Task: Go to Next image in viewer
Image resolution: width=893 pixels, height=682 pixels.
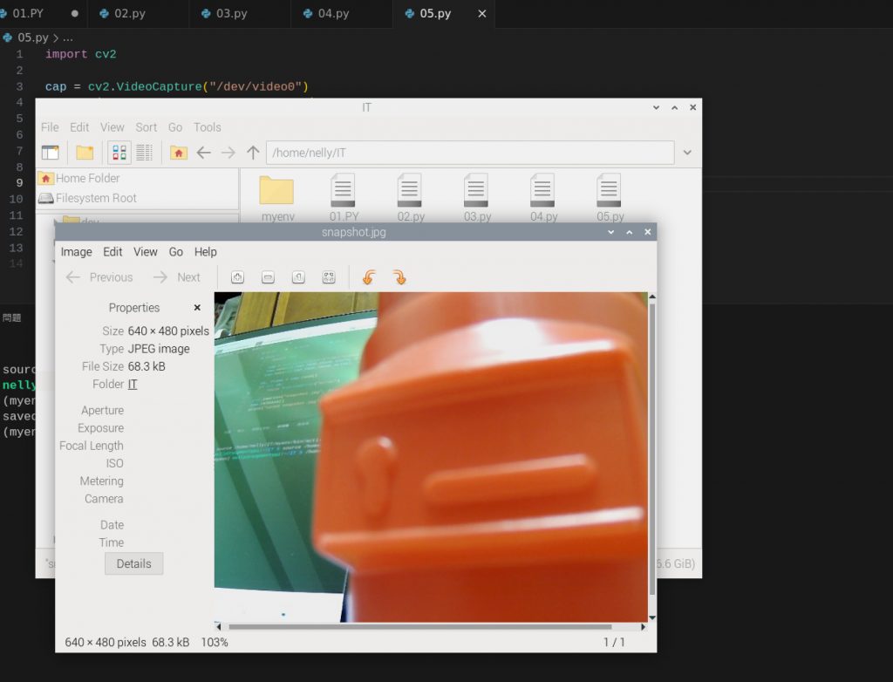Action: point(177,277)
